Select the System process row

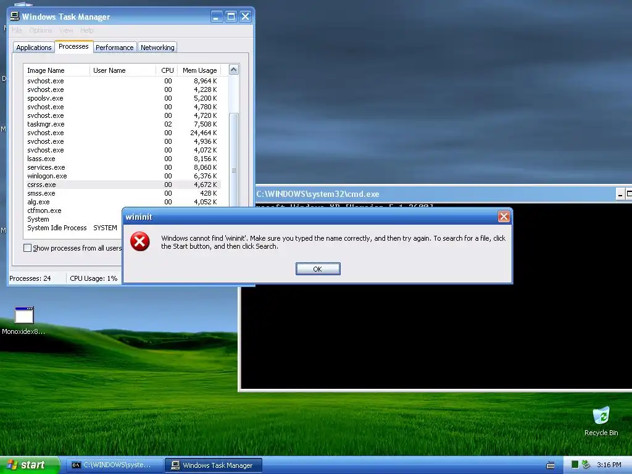pyautogui.click(x=73, y=219)
